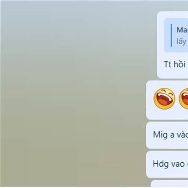The image size is (188, 188).
Task: Click the quoted text "lấy"
Action: point(181,41)
